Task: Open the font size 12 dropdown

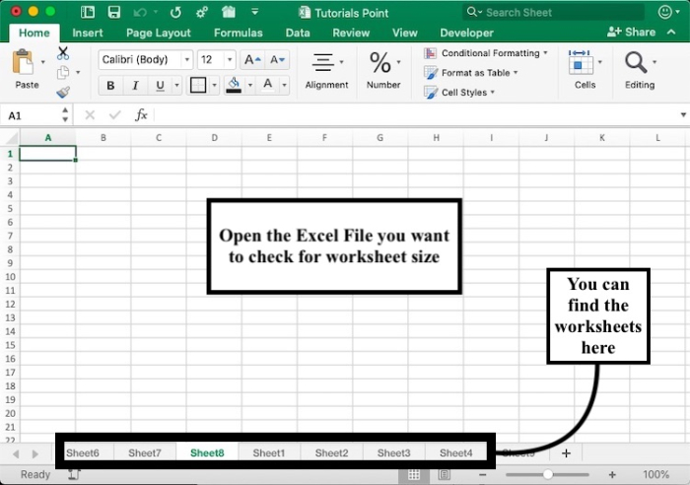Action: [x=230, y=59]
